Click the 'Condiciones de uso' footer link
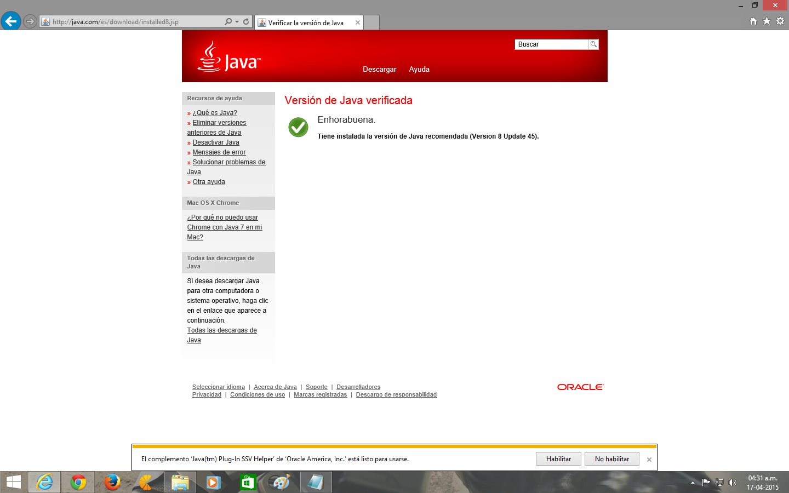 point(258,394)
